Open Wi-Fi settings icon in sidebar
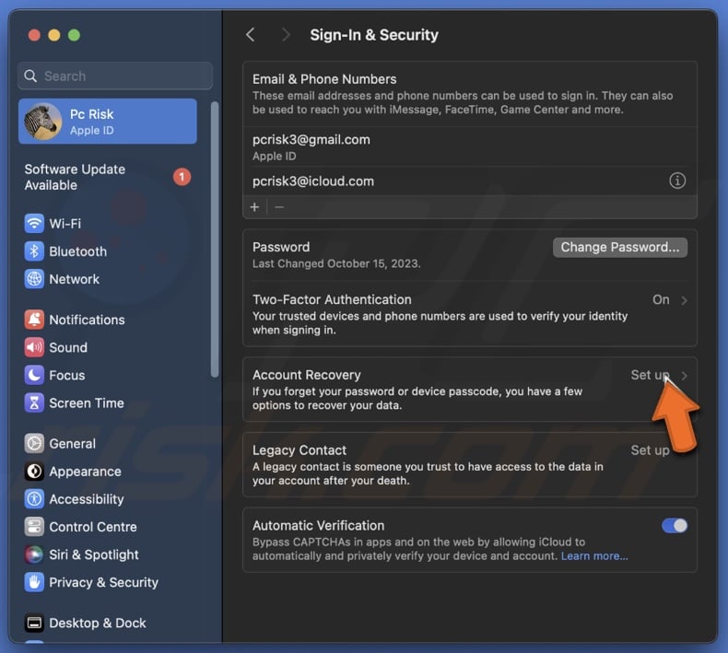Image resolution: width=728 pixels, height=653 pixels. pos(34,223)
